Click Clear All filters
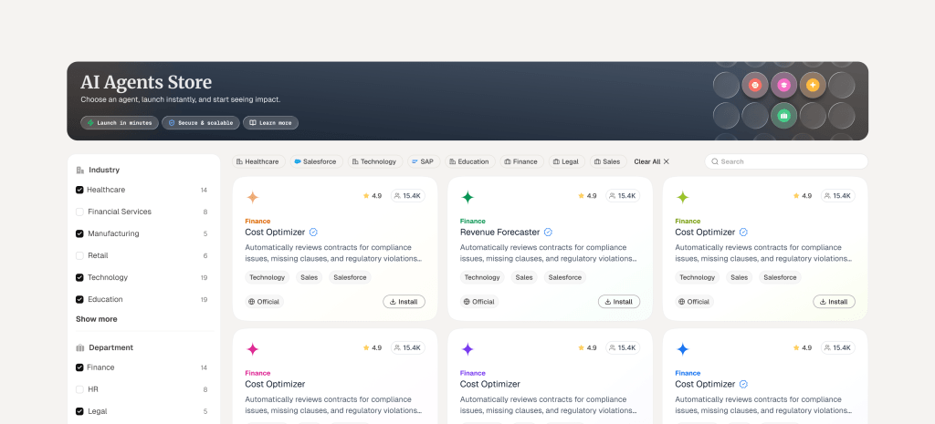 click(x=652, y=161)
